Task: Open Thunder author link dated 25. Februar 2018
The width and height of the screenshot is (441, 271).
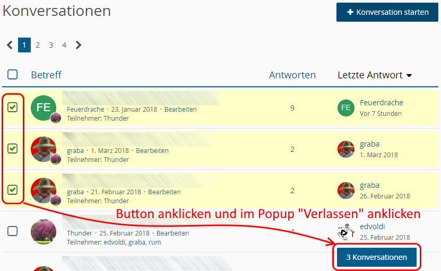Action: pyautogui.click(x=79, y=233)
